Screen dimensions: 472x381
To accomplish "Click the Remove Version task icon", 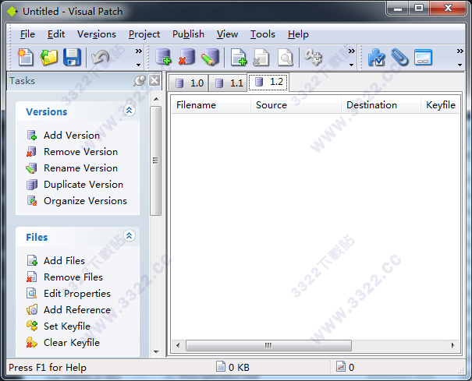I will pyautogui.click(x=32, y=152).
